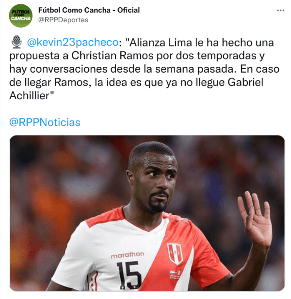Open the @kevin23pacheco mention
The width and height of the screenshot is (291, 299).
[73, 42]
